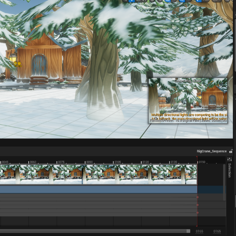The height and width of the screenshot is (236, 236).
Task: Click the RigCrane_Sequence breadcrumb label
Action: click(x=211, y=151)
